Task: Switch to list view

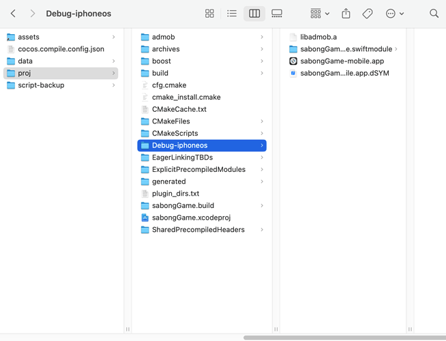Action: pyautogui.click(x=232, y=14)
